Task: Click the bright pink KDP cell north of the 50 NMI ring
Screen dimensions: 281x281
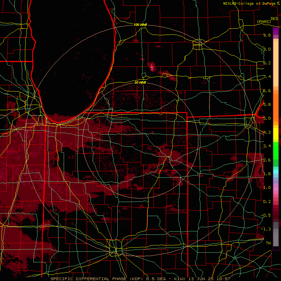Action: (x=152, y=67)
